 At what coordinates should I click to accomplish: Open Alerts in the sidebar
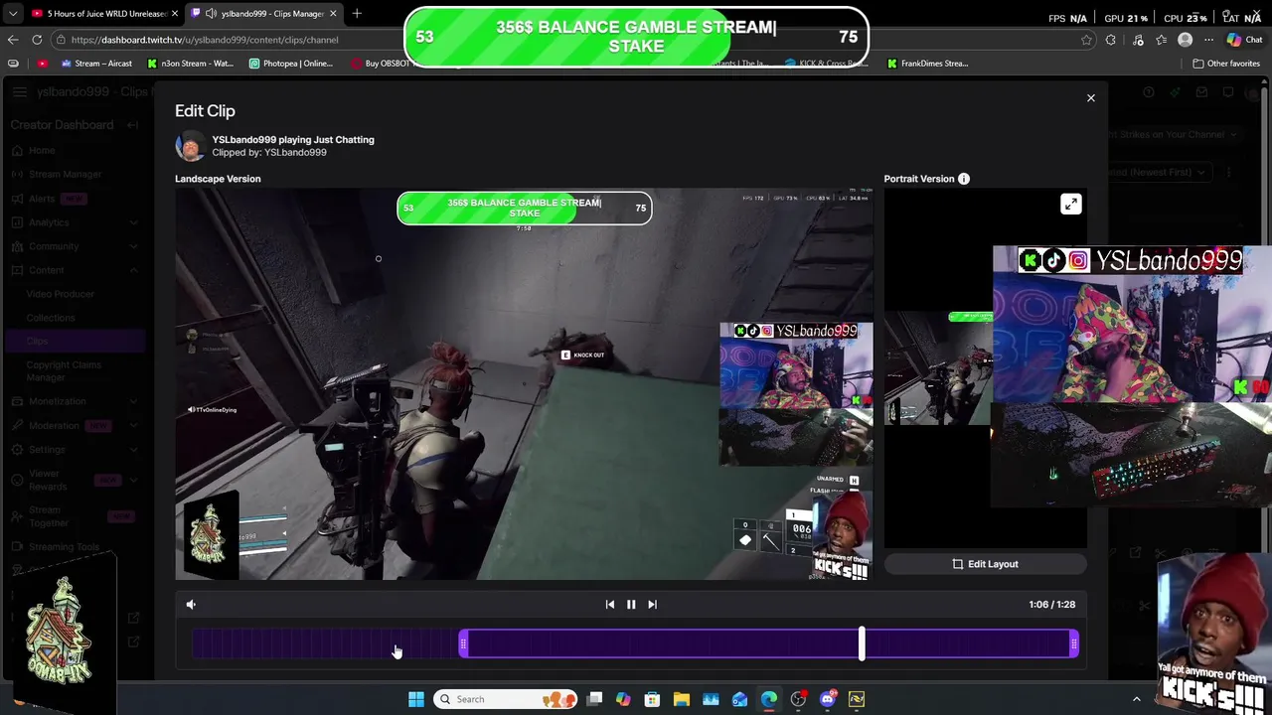[42, 199]
